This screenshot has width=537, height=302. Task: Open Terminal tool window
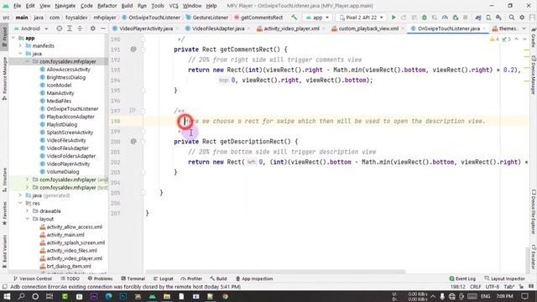click(x=133, y=279)
